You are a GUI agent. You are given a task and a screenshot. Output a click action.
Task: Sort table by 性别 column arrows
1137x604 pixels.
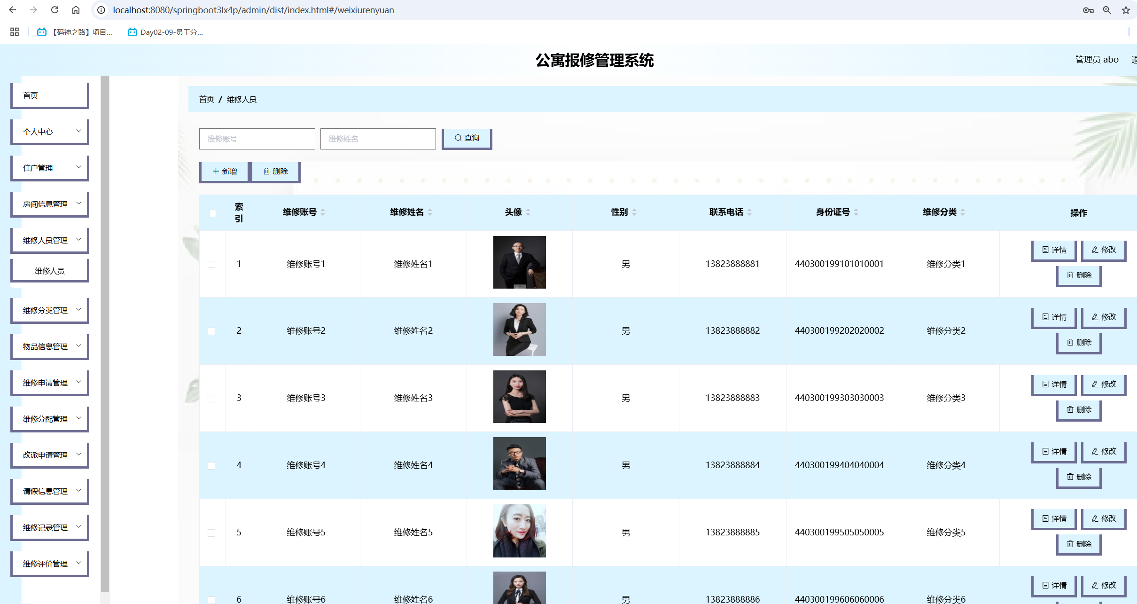[x=634, y=212]
